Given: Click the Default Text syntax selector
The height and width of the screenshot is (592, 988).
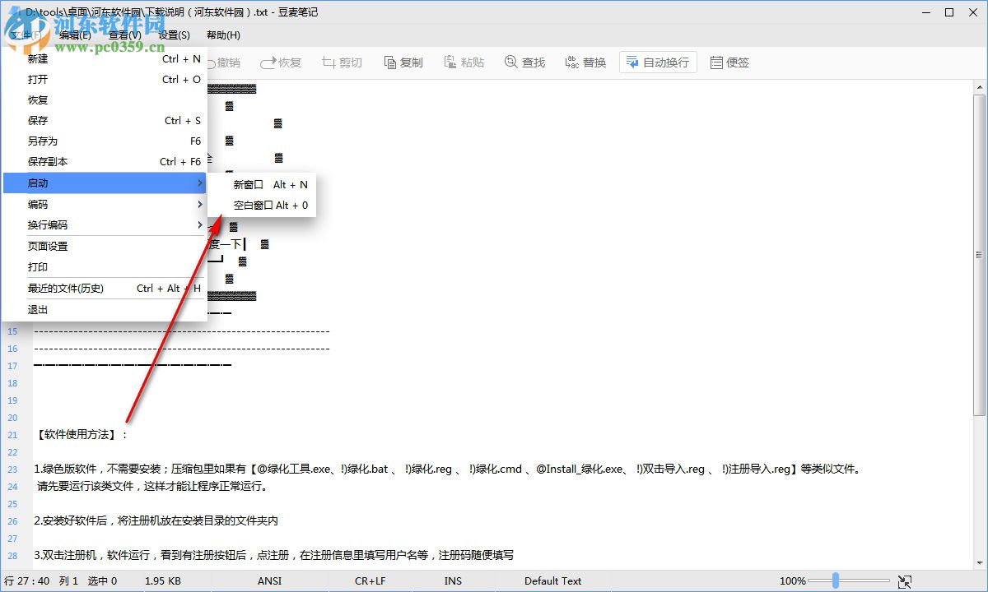Looking at the screenshot, I should point(553,580).
